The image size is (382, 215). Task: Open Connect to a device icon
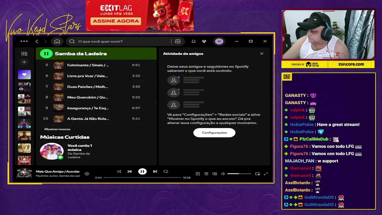click(215, 174)
